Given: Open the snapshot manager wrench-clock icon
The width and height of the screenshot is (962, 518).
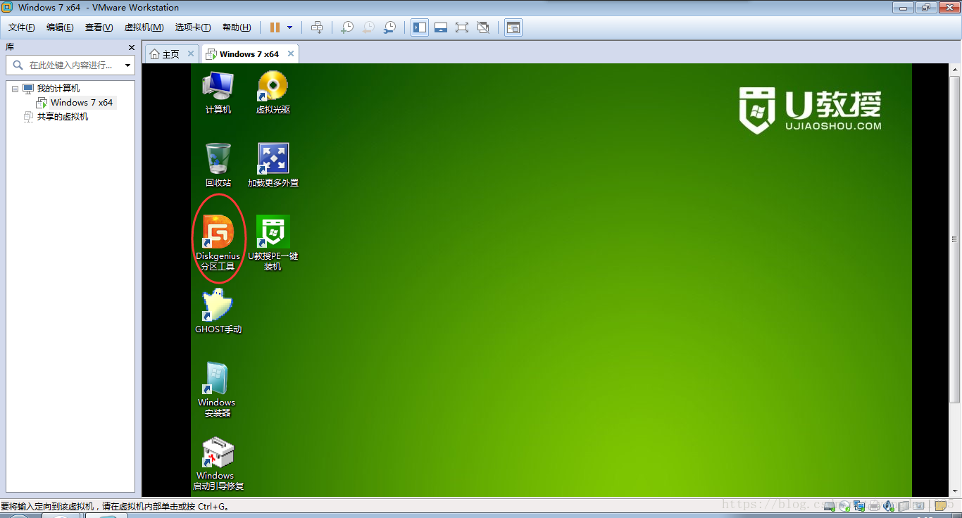Looking at the screenshot, I should [x=389, y=27].
